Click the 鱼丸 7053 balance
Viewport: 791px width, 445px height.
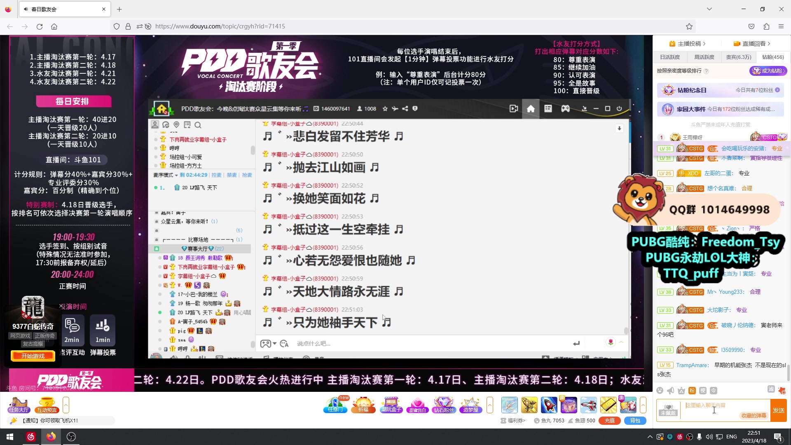tap(549, 421)
